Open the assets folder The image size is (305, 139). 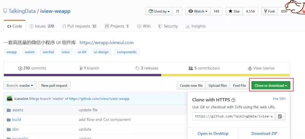coord(18,110)
